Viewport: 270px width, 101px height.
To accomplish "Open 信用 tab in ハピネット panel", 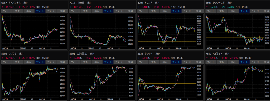I will 265,62.
